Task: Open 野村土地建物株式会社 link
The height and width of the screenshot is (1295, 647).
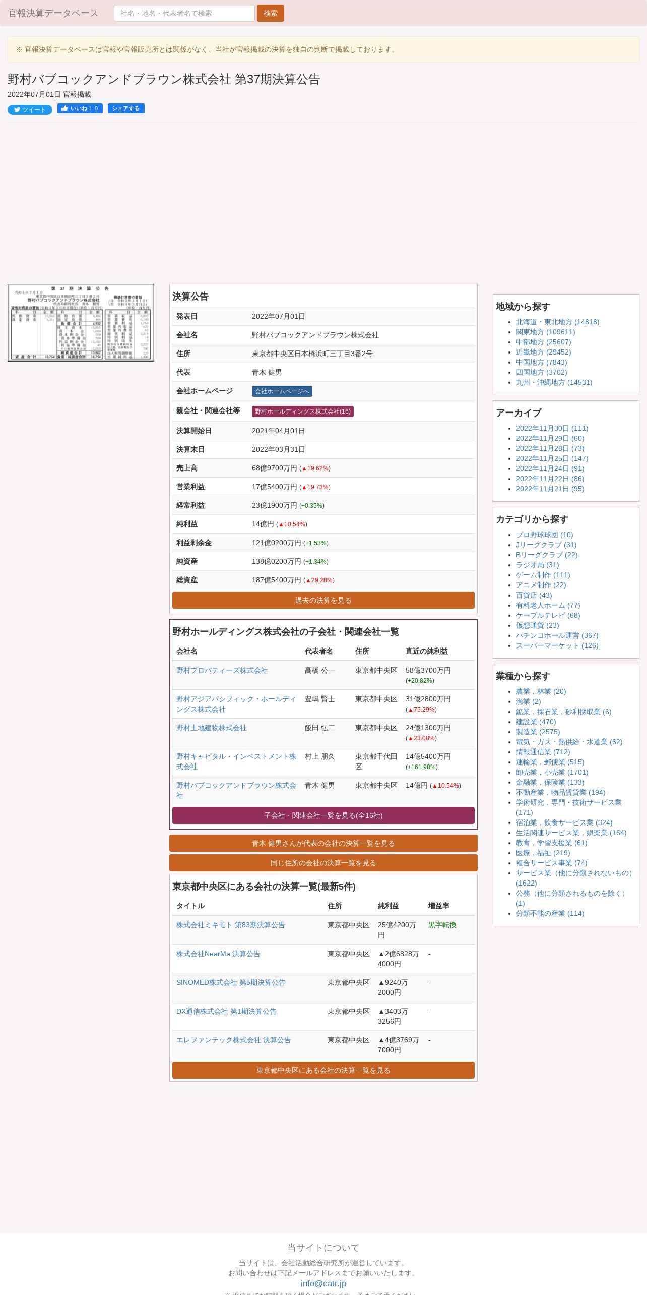Action: click(212, 728)
